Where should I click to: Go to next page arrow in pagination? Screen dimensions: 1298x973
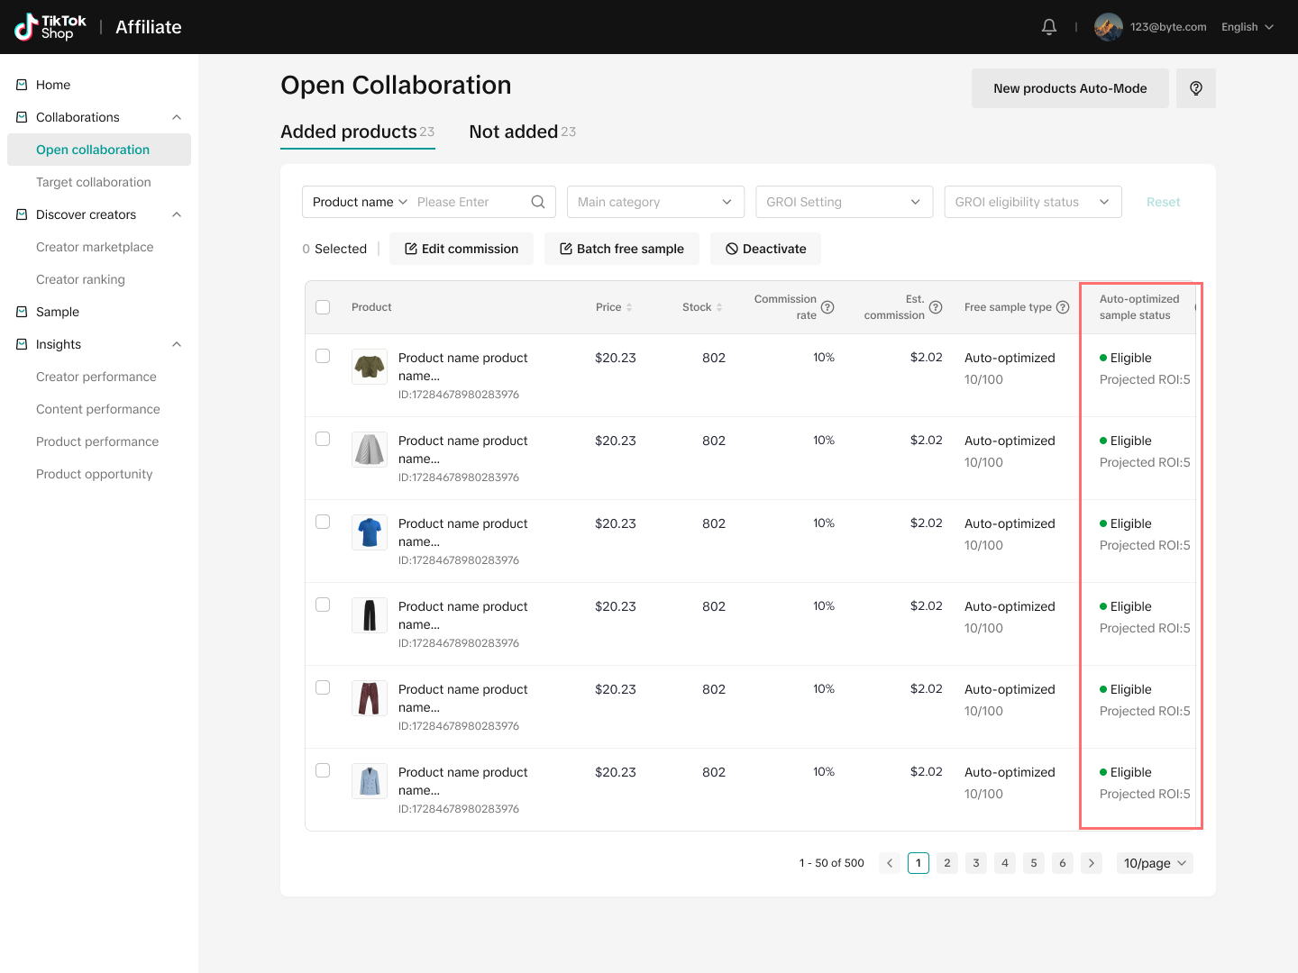click(x=1092, y=863)
